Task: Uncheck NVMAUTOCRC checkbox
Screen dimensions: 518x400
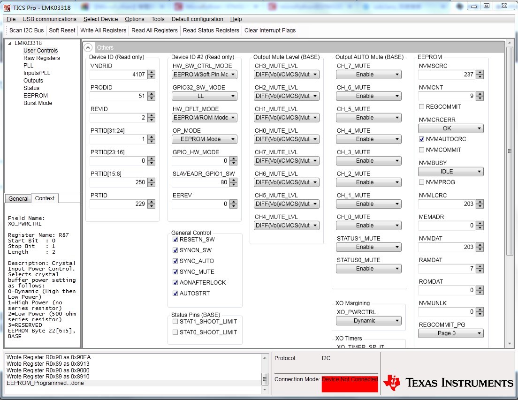Action: coord(421,139)
